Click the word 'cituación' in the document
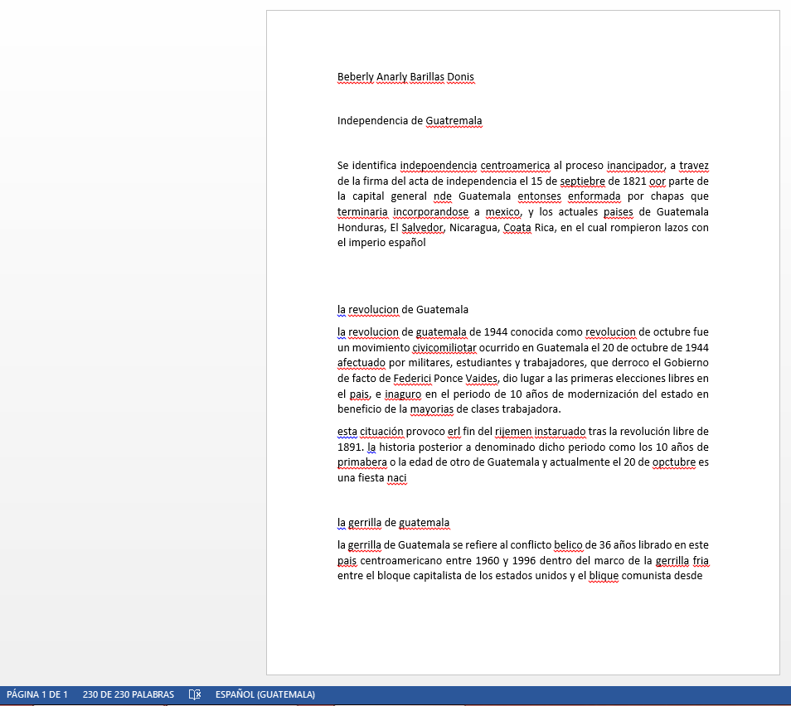The image size is (791, 706). (382, 431)
